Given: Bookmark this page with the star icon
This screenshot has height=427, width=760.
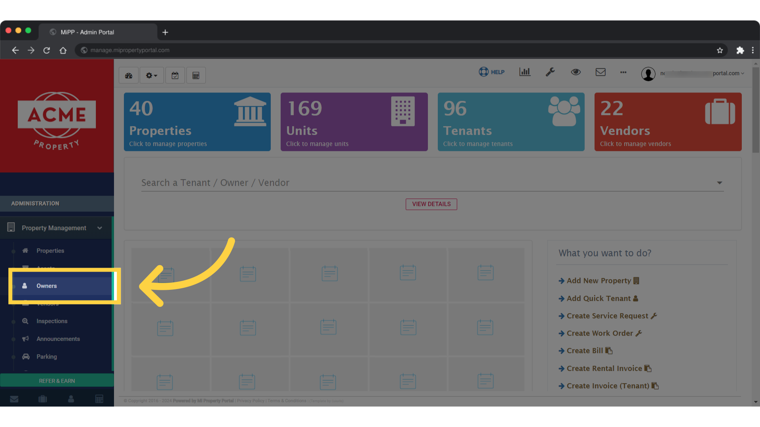Looking at the screenshot, I should click(x=720, y=50).
